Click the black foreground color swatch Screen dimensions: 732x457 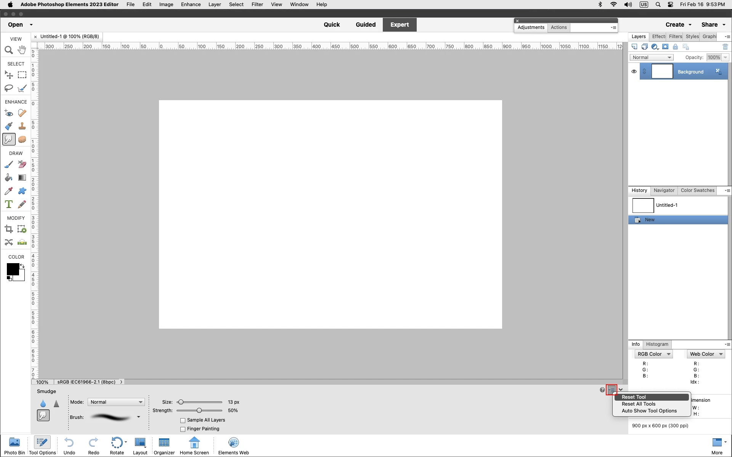coord(12,269)
